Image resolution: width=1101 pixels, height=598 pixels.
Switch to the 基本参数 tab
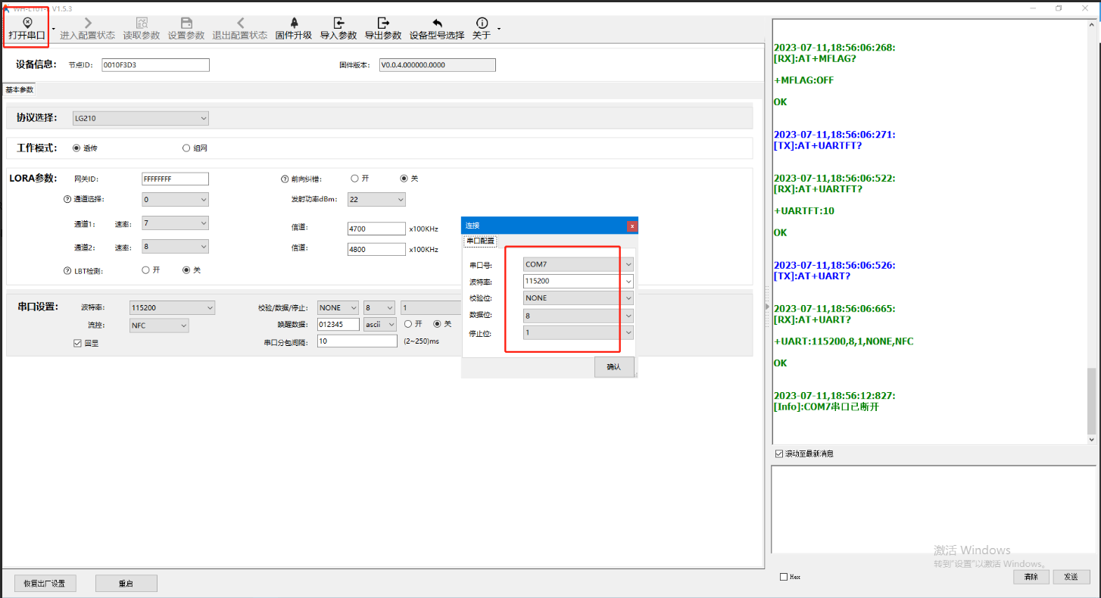[x=20, y=90]
